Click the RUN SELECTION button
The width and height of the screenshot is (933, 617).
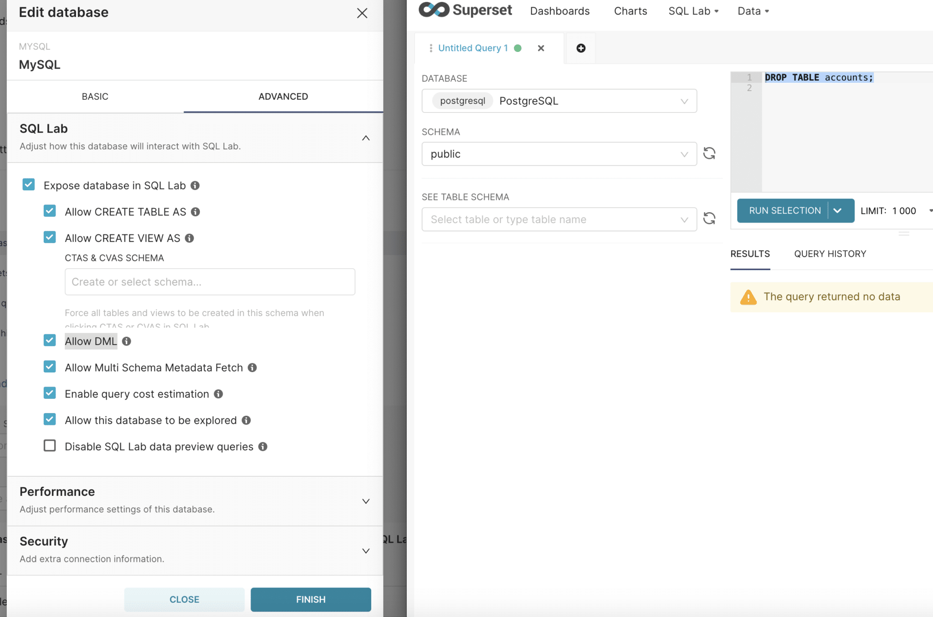784,210
